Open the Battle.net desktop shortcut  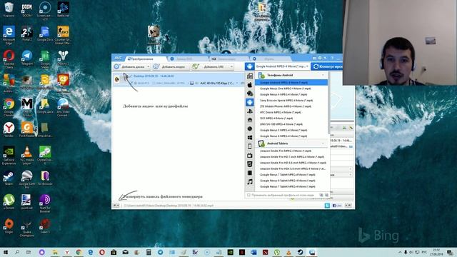tap(63, 9)
